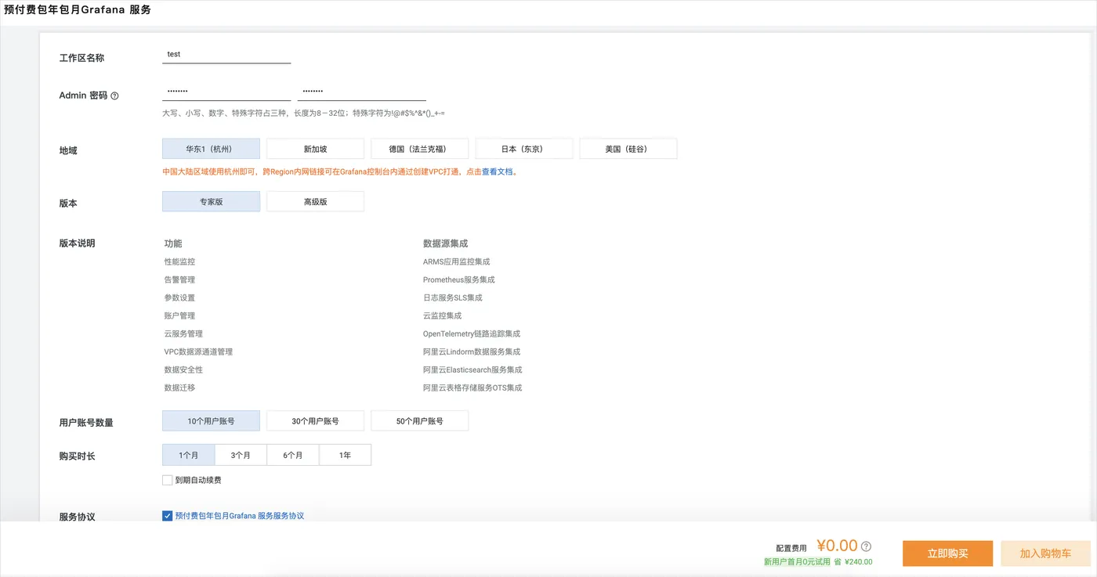Choose the 专家版 edition
1097x577 pixels.
pyautogui.click(x=211, y=201)
